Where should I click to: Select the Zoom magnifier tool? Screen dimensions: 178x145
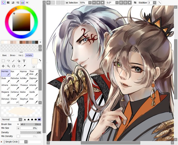point(8,66)
